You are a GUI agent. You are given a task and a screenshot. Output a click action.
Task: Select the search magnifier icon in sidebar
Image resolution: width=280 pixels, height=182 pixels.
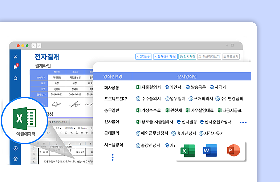point(16,78)
